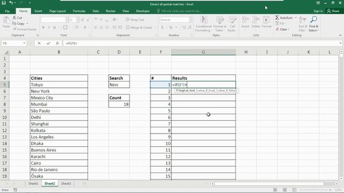Viewport: 344px width, 193px height.
Task: Open the font size dropdown
Action: click(x=77, y=20)
